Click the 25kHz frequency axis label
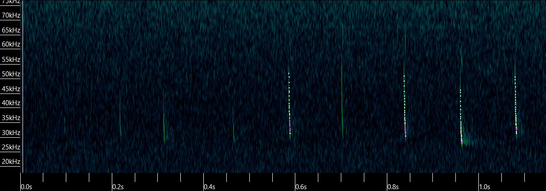 pyautogui.click(x=11, y=147)
